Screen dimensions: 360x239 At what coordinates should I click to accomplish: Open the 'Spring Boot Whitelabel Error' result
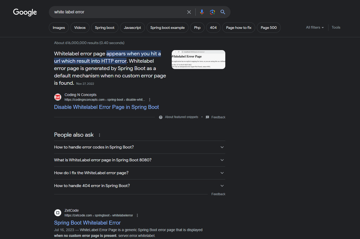87,223
